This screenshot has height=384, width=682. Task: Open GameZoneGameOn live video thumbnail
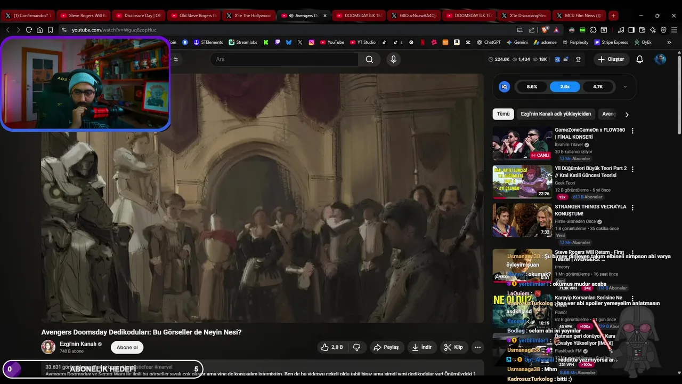point(522,143)
